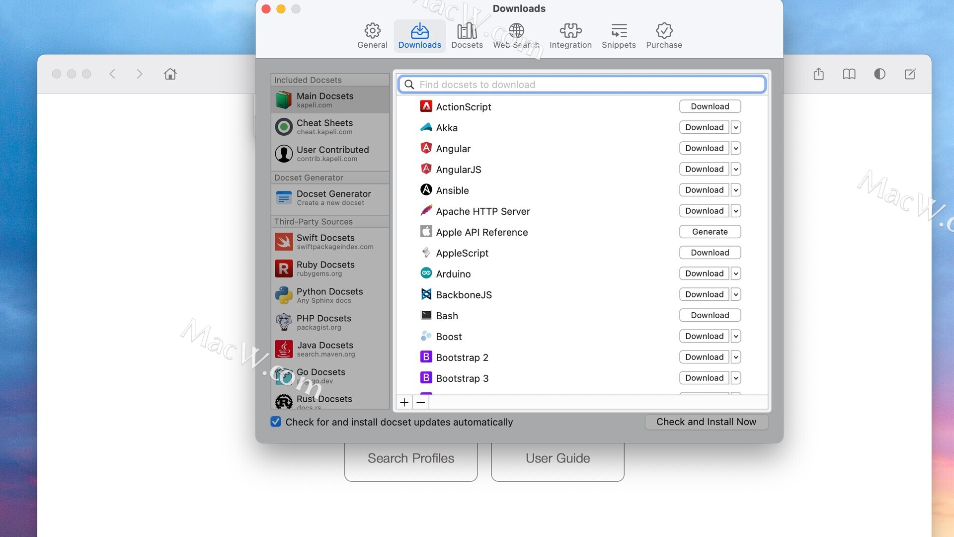Image resolution: width=954 pixels, height=537 pixels.
Task: Select Rust Docsets source
Action: [x=330, y=400]
